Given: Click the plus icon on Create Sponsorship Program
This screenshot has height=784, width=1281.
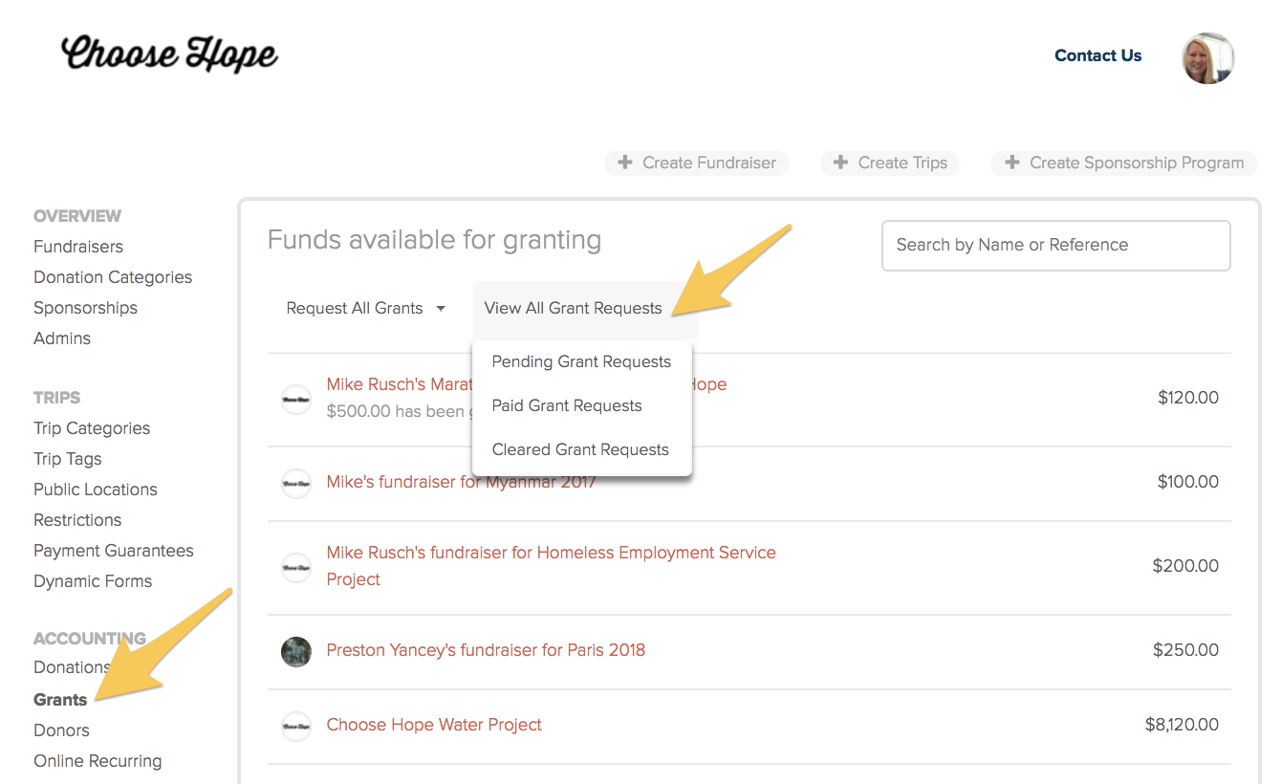Looking at the screenshot, I should (1011, 163).
